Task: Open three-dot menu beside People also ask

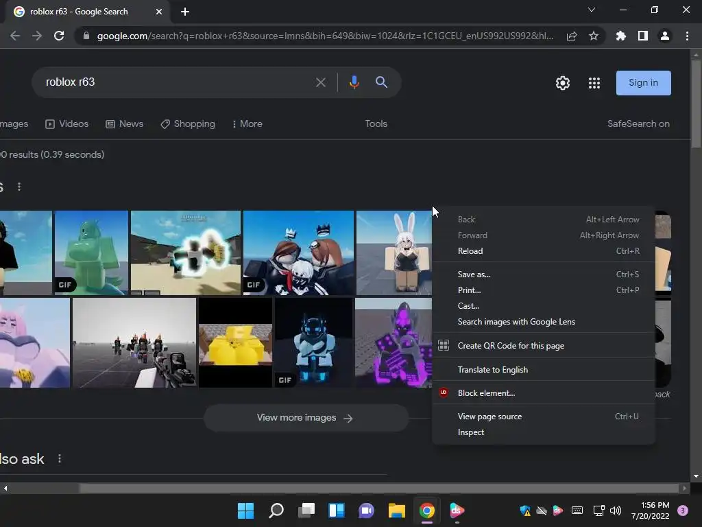Action: [x=60, y=458]
